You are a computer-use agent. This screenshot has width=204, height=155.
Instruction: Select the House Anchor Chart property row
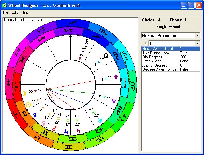160,49
